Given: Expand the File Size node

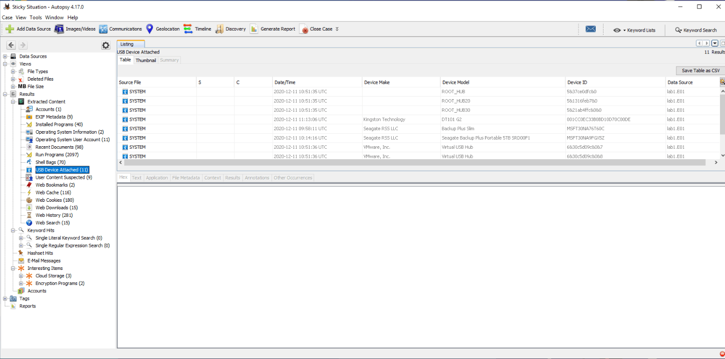Looking at the screenshot, I should (x=13, y=87).
